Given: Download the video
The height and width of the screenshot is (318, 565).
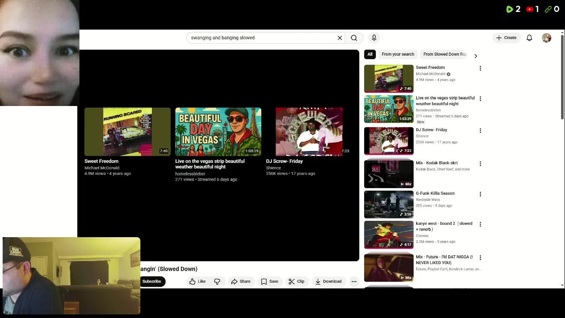Looking at the screenshot, I should click(x=328, y=281).
